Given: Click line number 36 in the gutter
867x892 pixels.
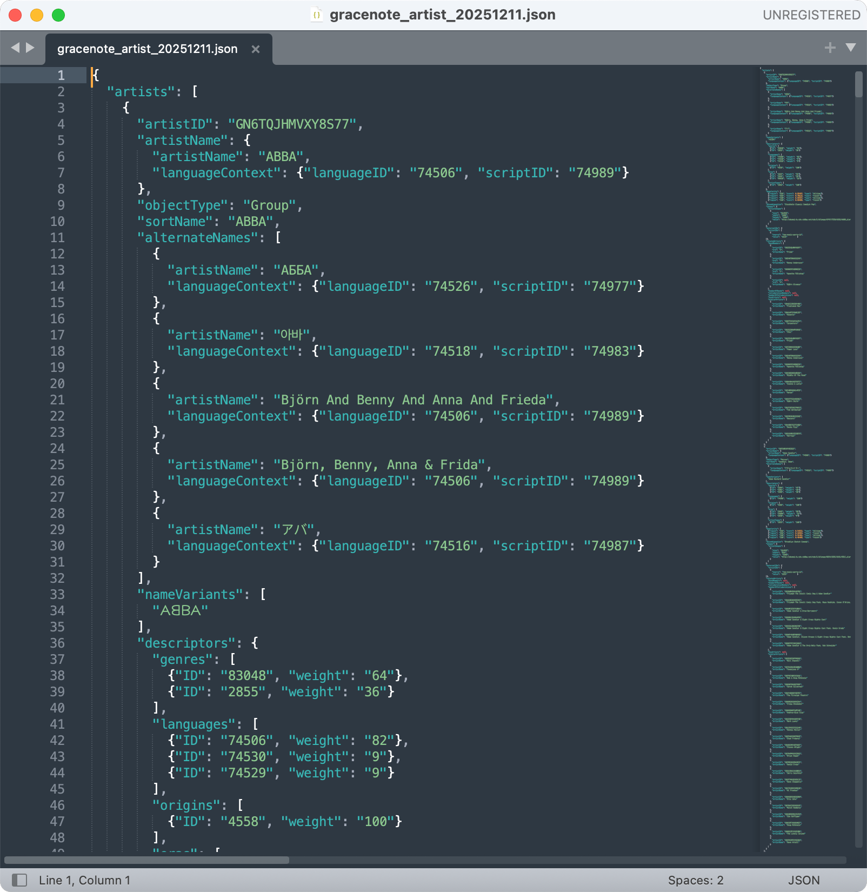Looking at the screenshot, I should (x=57, y=643).
